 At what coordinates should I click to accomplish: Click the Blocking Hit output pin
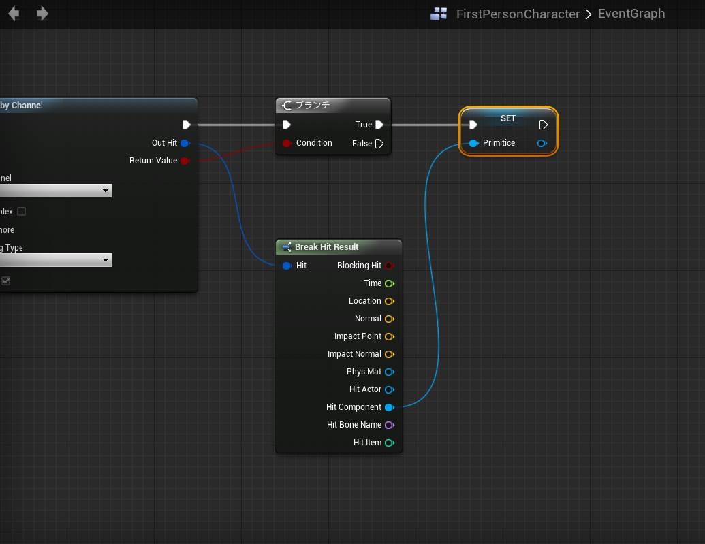pos(390,266)
